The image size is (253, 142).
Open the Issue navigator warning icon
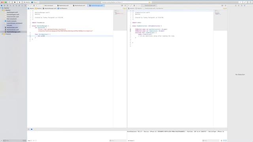(x=13, y=6)
